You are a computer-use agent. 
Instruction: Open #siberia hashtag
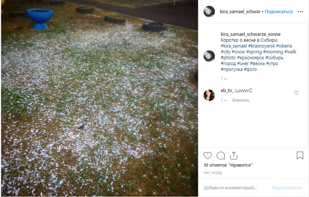(284, 46)
